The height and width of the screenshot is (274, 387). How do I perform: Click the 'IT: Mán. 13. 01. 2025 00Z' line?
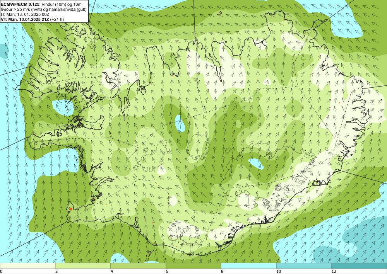point(25,14)
